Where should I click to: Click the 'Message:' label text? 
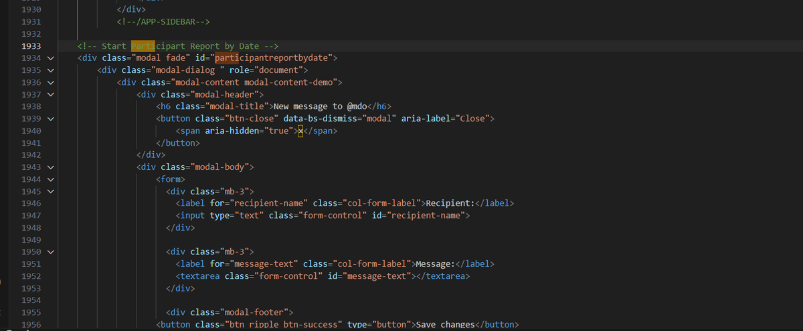click(x=436, y=264)
